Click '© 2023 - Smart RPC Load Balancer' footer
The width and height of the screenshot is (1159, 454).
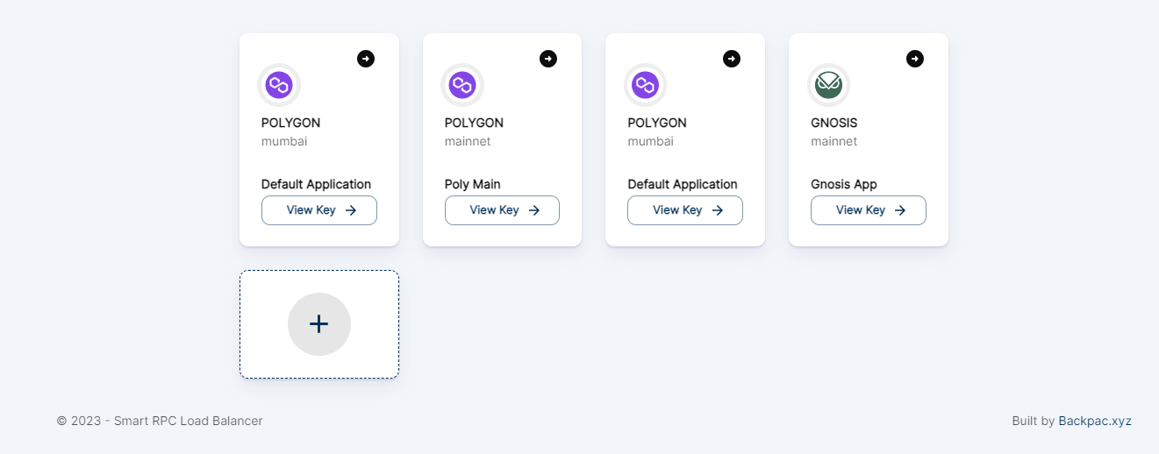[x=160, y=421]
